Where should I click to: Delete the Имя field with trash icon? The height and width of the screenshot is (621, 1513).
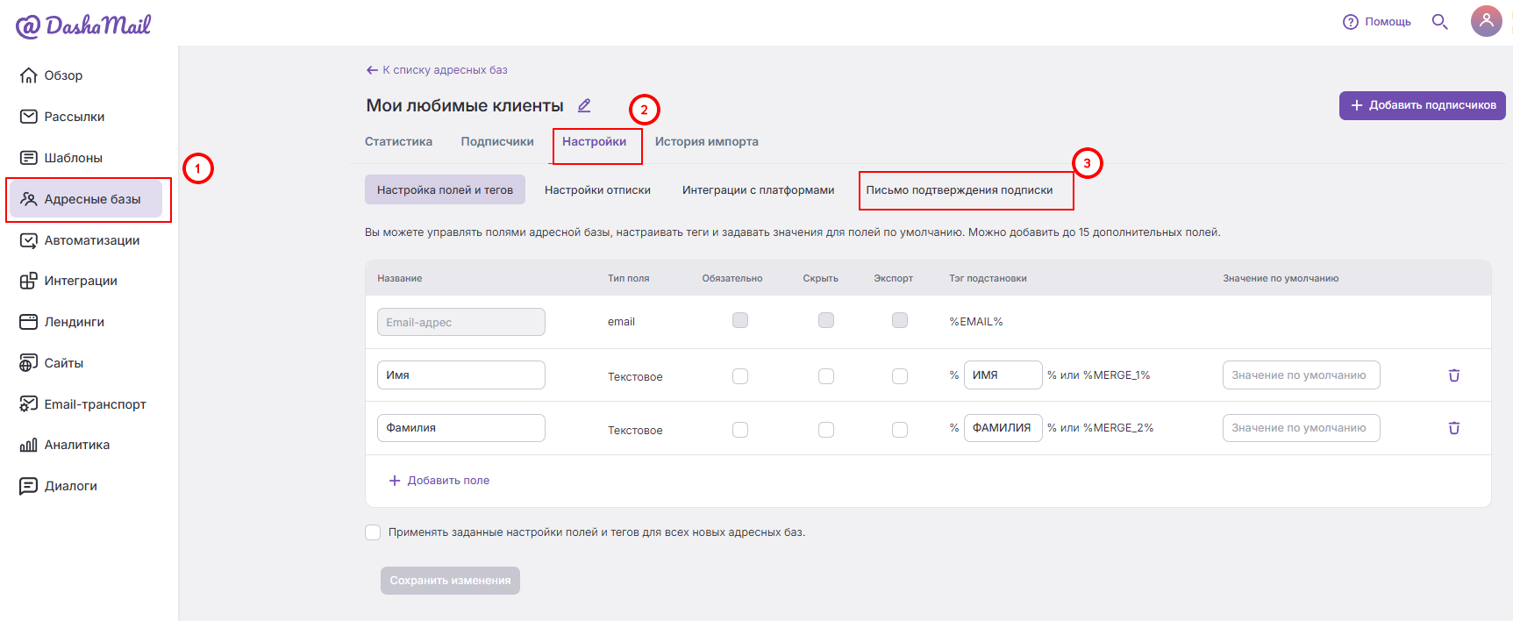(1453, 375)
